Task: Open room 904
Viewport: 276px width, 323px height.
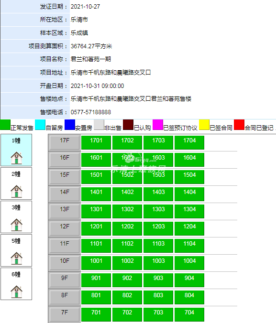Action: pyautogui.click(x=189, y=280)
